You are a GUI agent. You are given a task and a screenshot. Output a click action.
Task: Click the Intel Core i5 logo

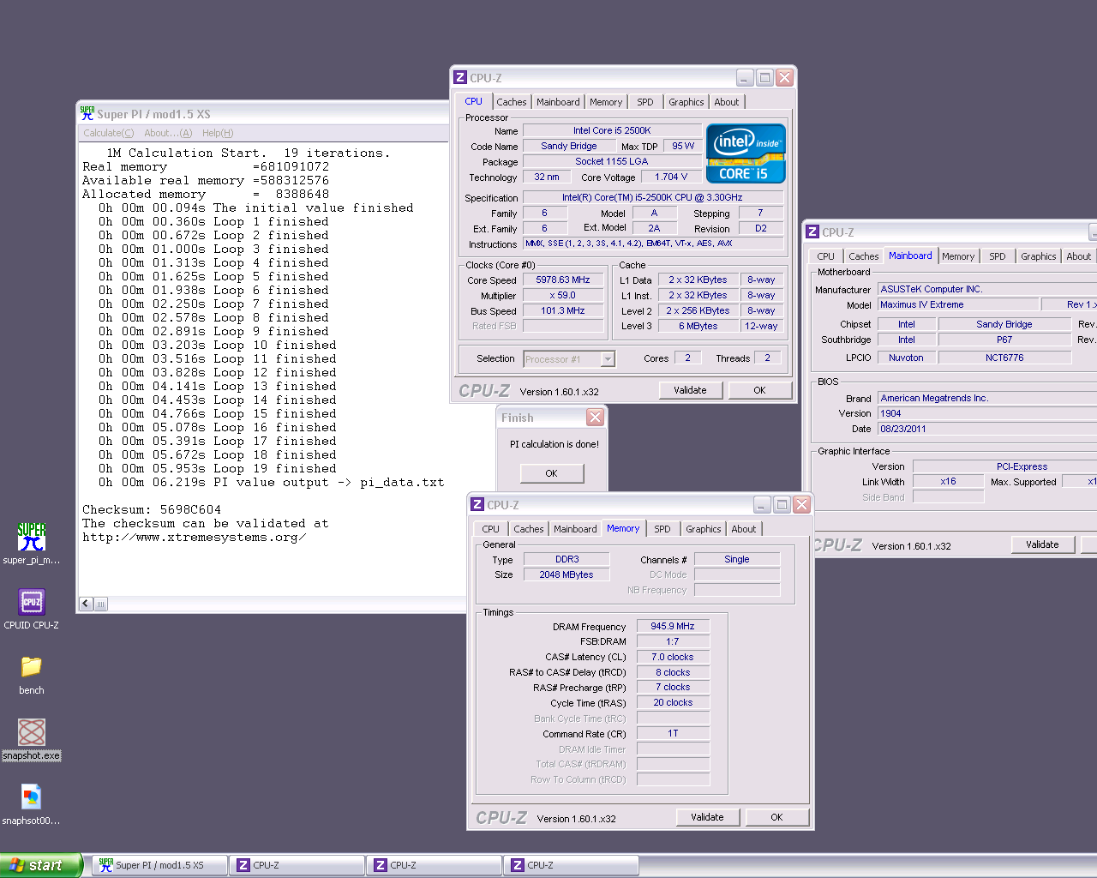pos(745,153)
